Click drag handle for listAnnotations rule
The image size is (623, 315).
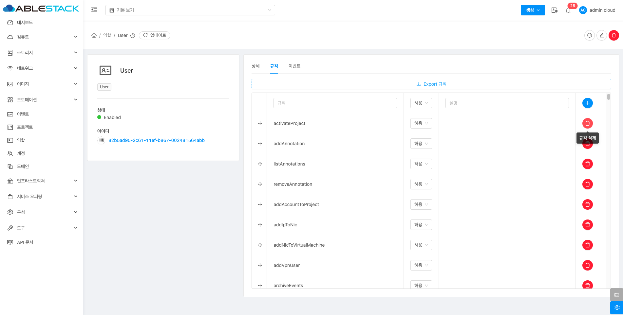click(260, 164)
